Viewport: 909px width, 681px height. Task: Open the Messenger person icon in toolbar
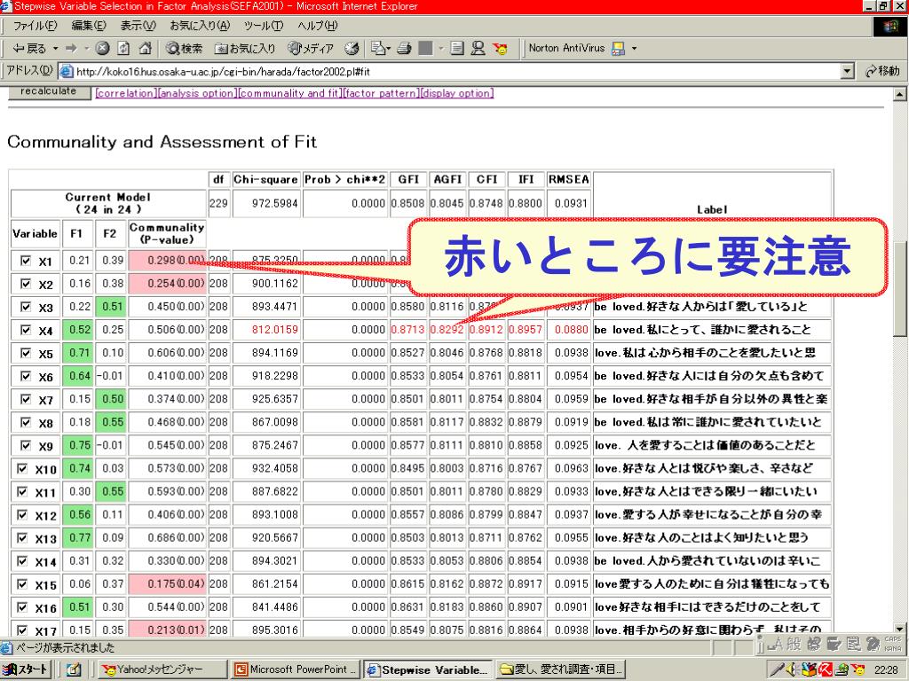pos(478,49)
